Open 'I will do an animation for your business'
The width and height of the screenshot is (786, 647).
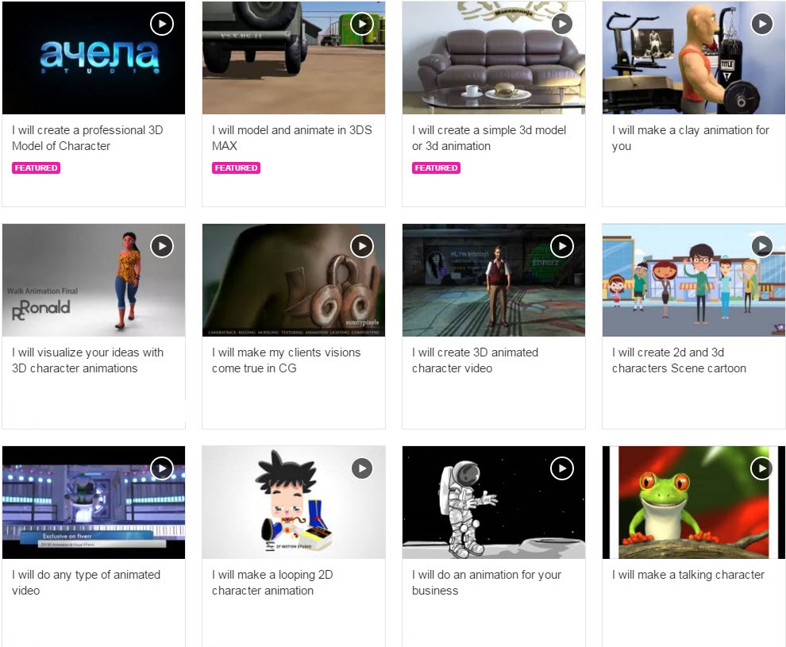[x=487, y=583]
